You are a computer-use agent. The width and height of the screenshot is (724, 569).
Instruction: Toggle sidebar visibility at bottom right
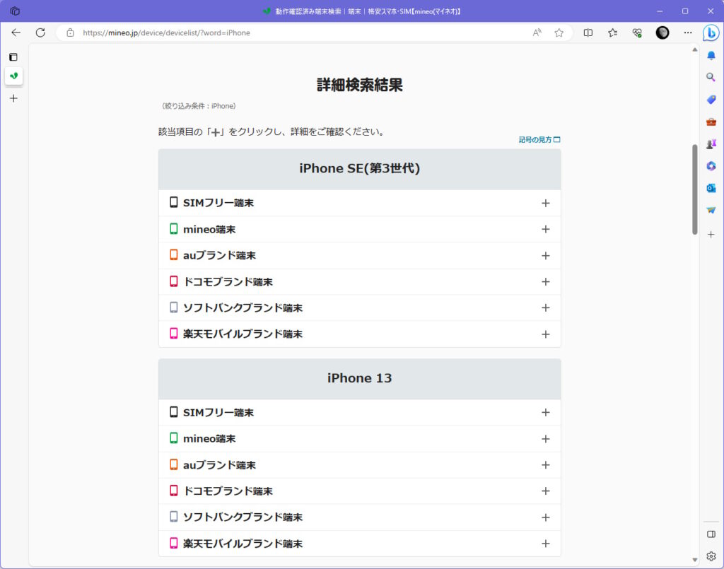(x=711, y=534)
